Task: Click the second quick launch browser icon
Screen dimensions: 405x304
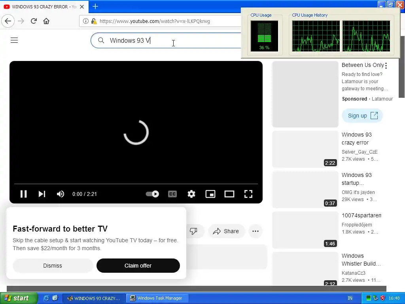Action: click(55, 298)
